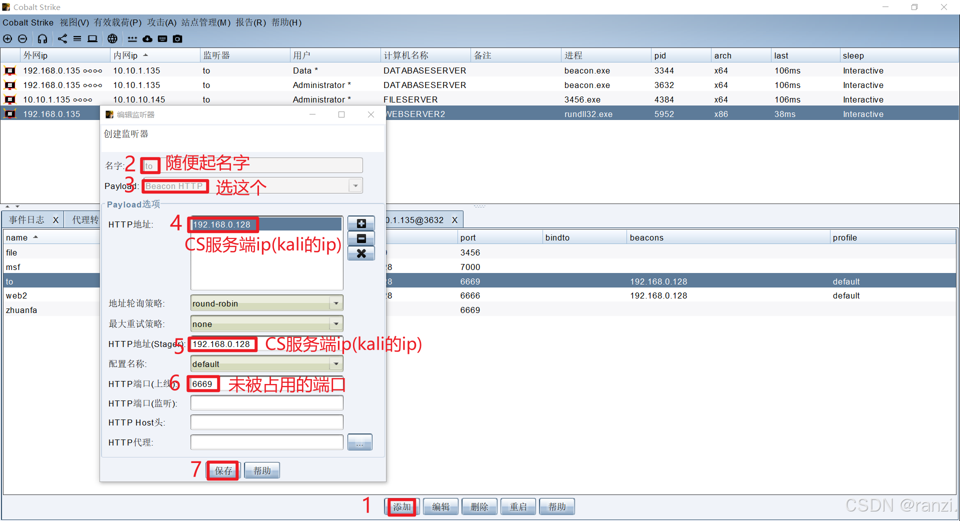Open the Payload Beacon HTTP dropdown
The width and height of the screenshot is (960, 521).
[355, 186]
